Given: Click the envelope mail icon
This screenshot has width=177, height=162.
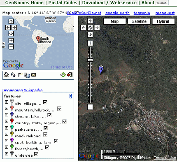Looking at the screenshot, I should tap(34, 75).
